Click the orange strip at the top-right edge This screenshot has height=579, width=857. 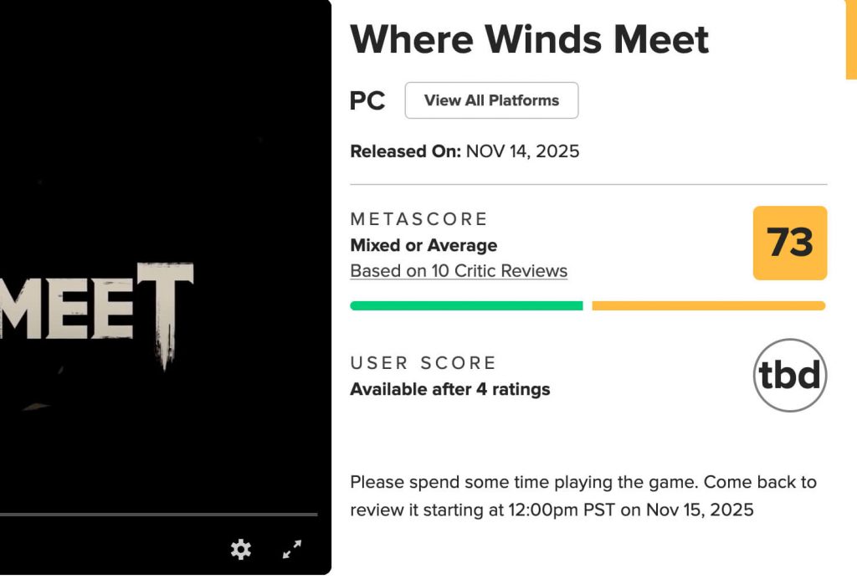pyautogui.click(x=851, y=39)
